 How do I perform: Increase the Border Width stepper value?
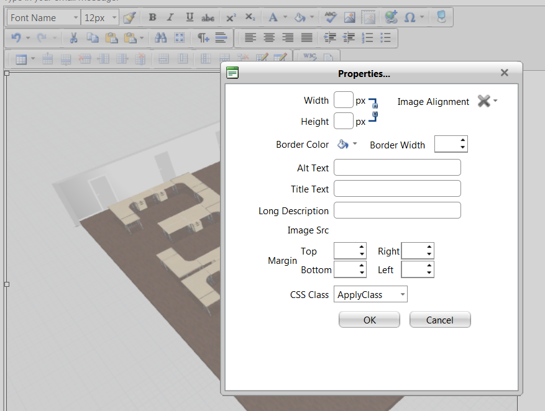(463, 140)
